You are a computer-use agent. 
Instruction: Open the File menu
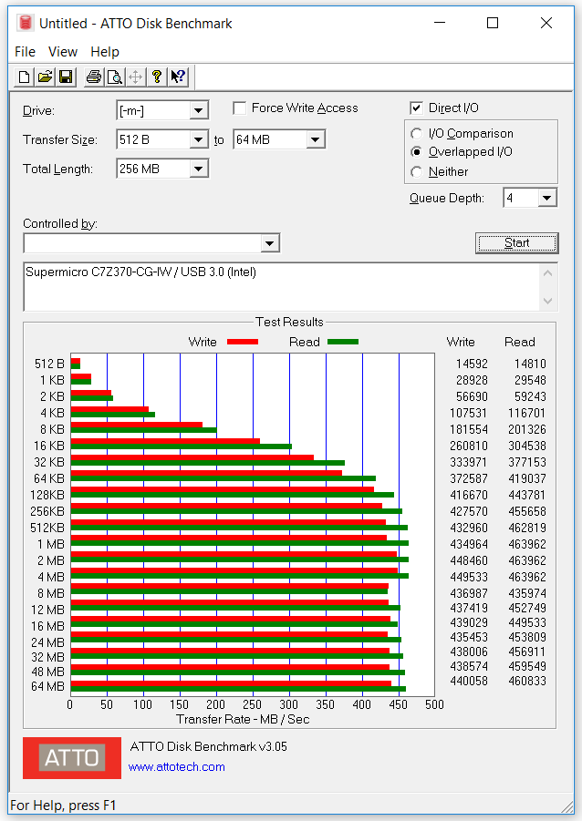pos(26,52)
